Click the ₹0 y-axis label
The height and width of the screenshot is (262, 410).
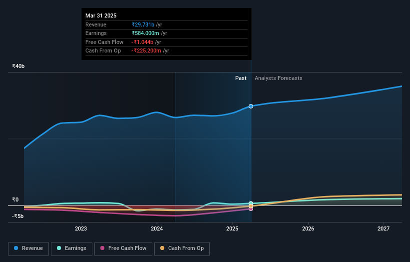(x=15, y=199)
